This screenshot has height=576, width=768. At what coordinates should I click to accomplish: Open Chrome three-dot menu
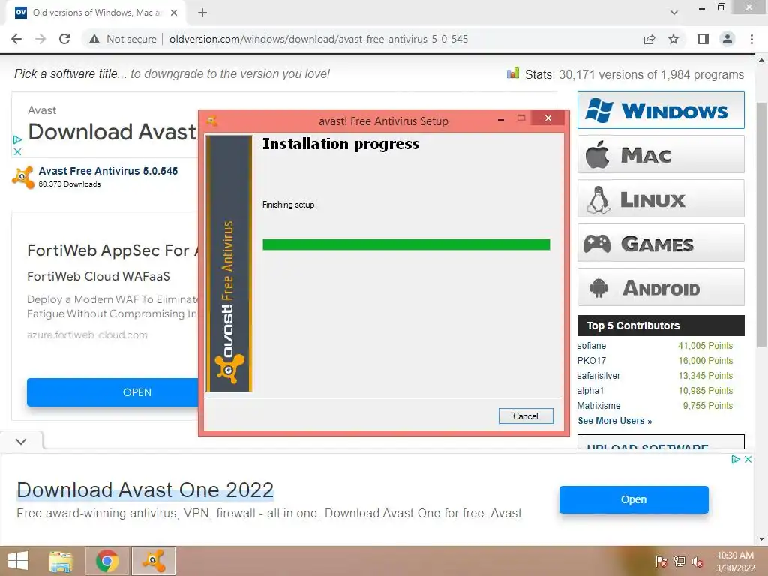click(x=751, y=39)
